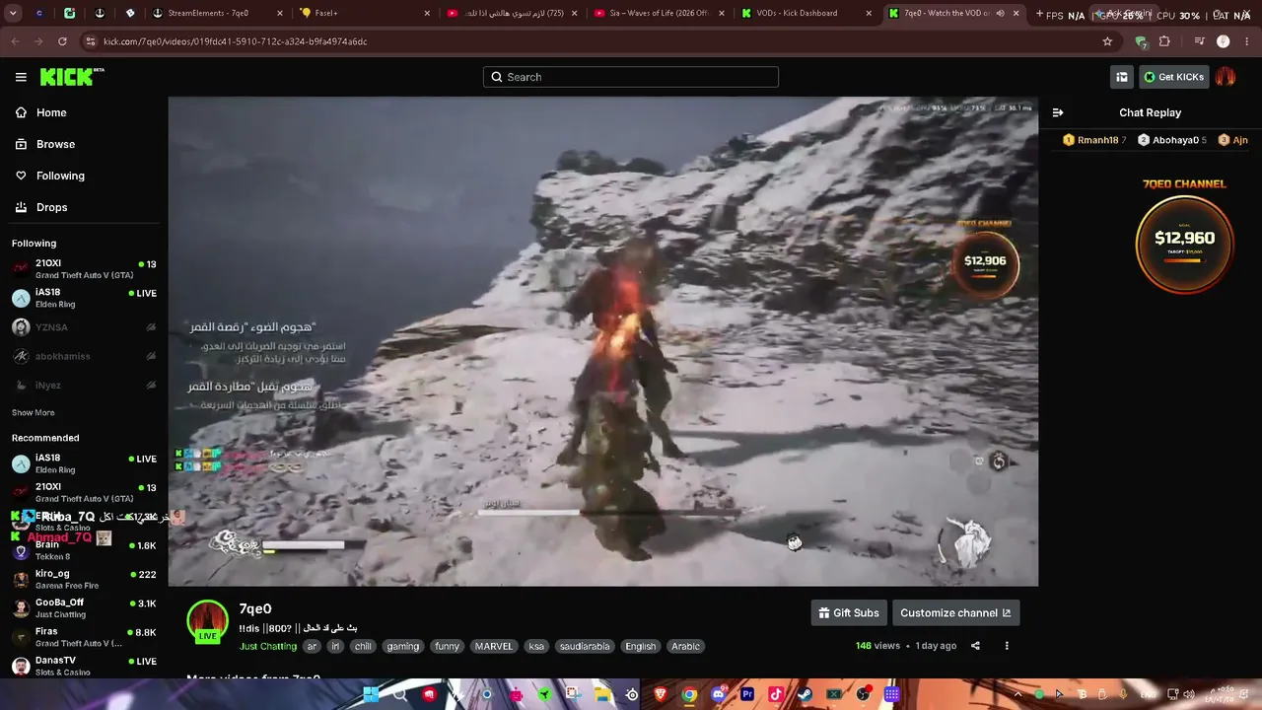
Task: Mute the 7qe0 VOD tab audio
Action: click(x=1000, y=14)
